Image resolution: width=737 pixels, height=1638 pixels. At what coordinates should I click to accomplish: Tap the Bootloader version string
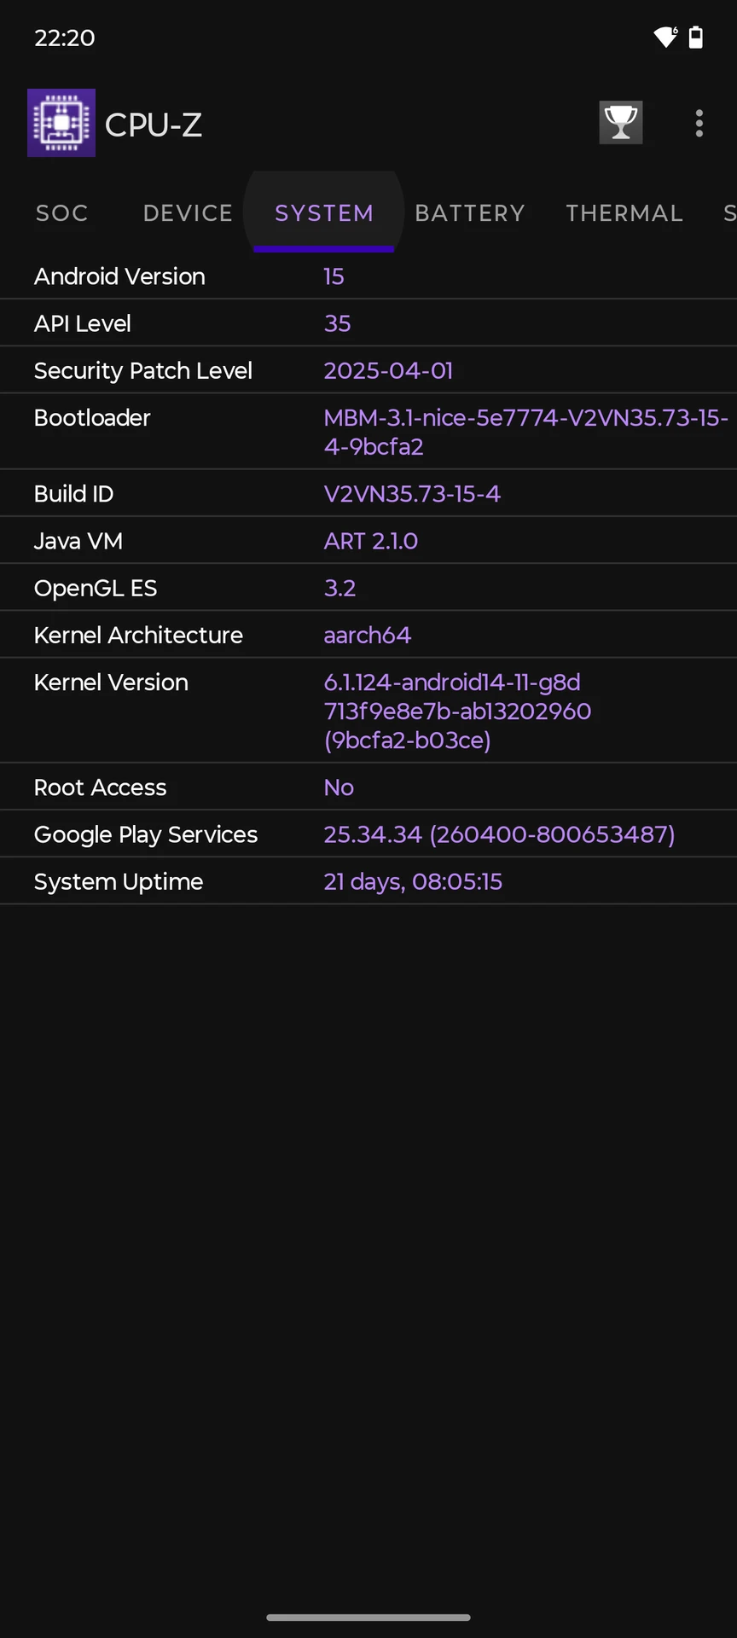526,432
